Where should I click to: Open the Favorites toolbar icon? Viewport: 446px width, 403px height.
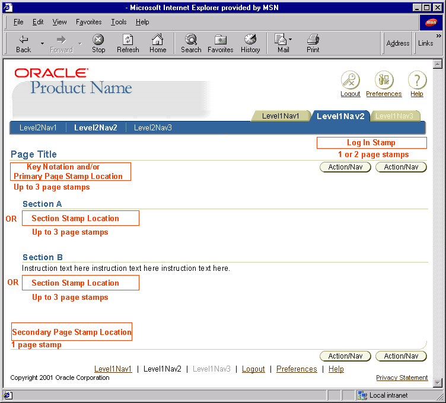pos(221,43)
